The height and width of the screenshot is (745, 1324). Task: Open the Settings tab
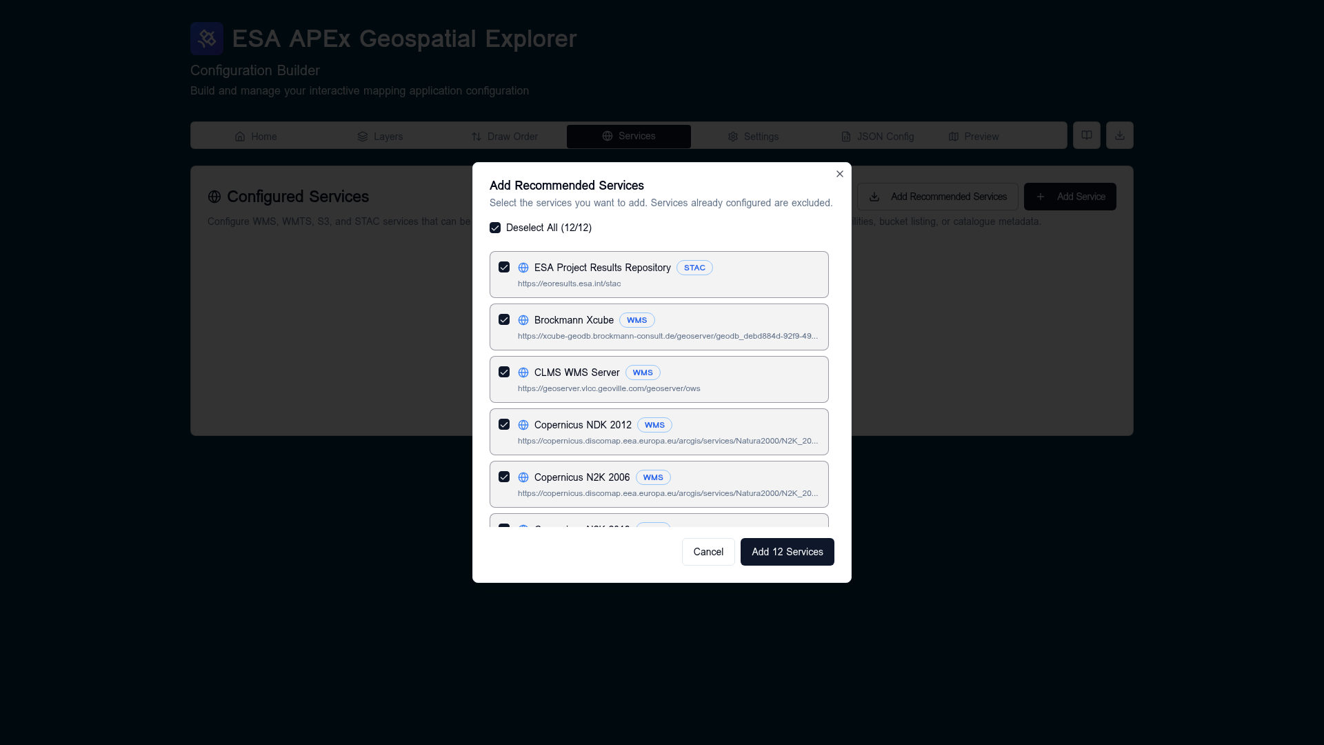pos(753,137)
